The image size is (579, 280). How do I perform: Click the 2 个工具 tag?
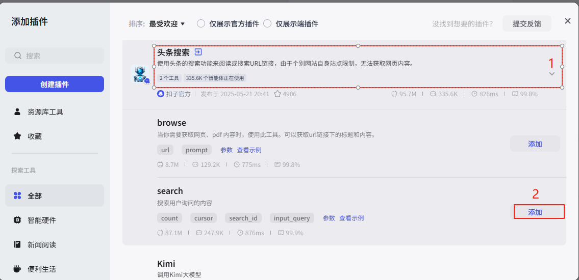169,78
